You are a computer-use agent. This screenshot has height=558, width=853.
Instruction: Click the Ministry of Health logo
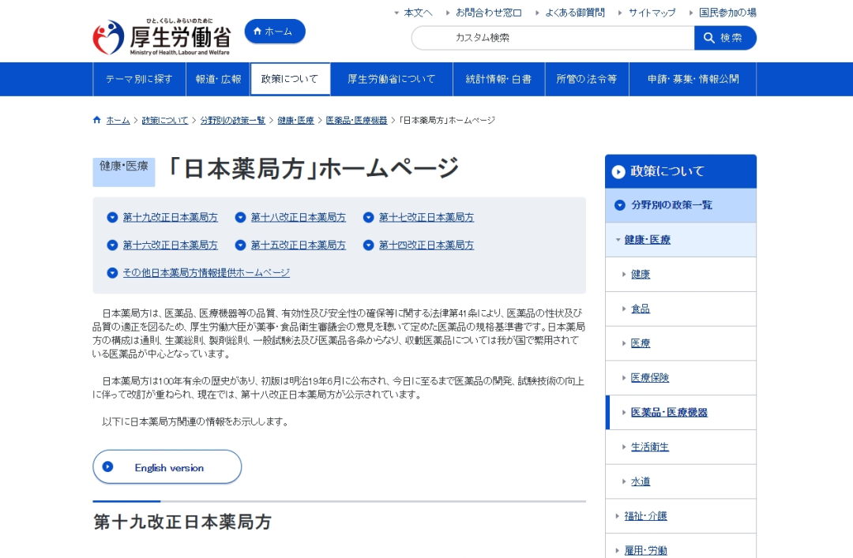pos(162,36)
